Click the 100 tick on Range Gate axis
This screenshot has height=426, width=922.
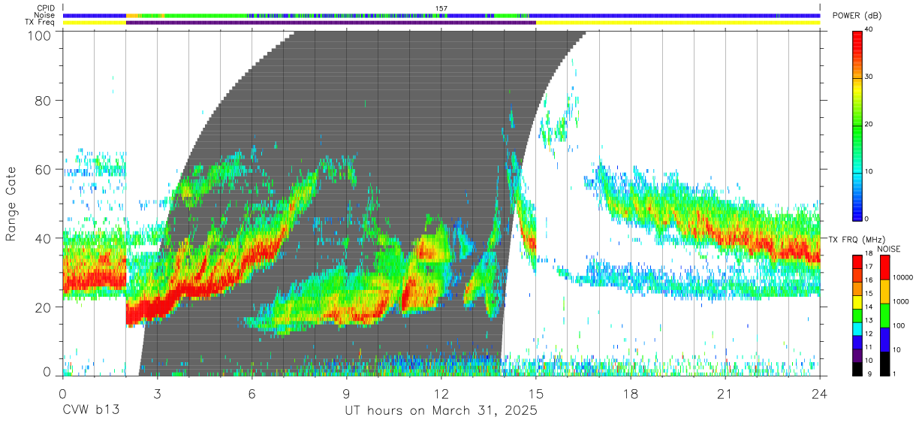(x=40, y=35)
